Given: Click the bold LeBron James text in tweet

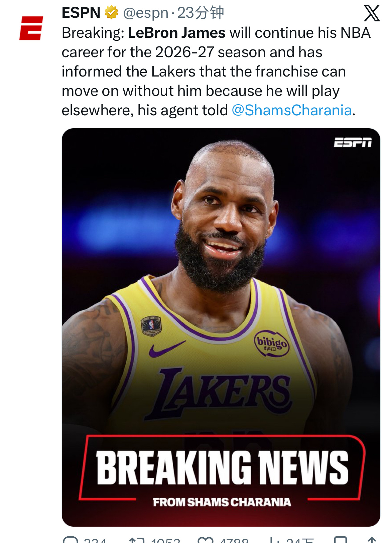Looking at the screenshot, I should [x=177, y=33].
